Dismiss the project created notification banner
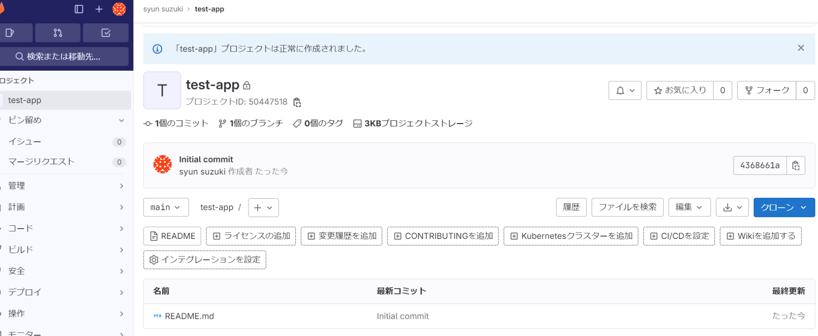The width and height of the screenshot is (818, 336). pyautogui.click(x=801, y=48)
